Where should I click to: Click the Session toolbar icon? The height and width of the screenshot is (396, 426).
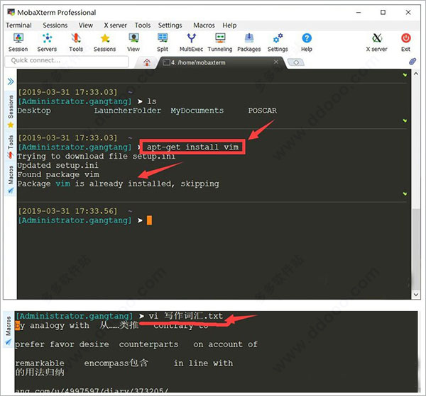(x=18, y=42)
